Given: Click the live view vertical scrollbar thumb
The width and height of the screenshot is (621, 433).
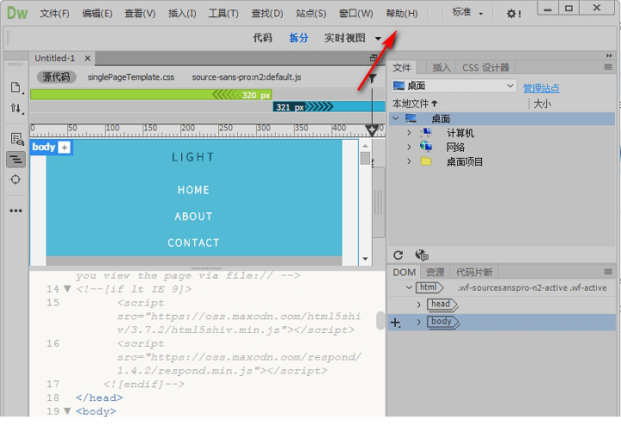Looking at the screenshot, I should click(x=365, y=158).
